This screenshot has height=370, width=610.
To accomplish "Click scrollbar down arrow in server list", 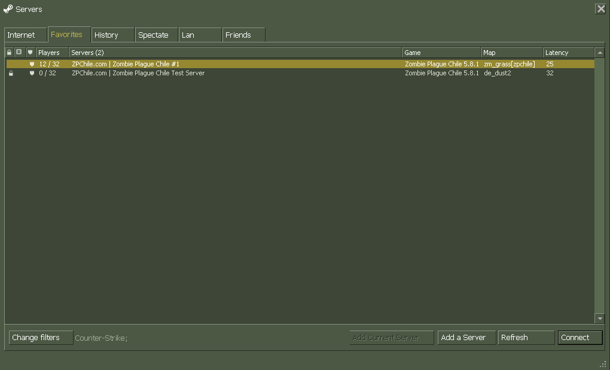I will click(x=599, y=319).
